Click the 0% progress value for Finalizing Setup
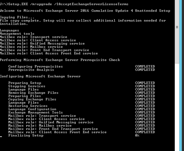The width and height of the screenshot is (184, 151). point(137,135)
